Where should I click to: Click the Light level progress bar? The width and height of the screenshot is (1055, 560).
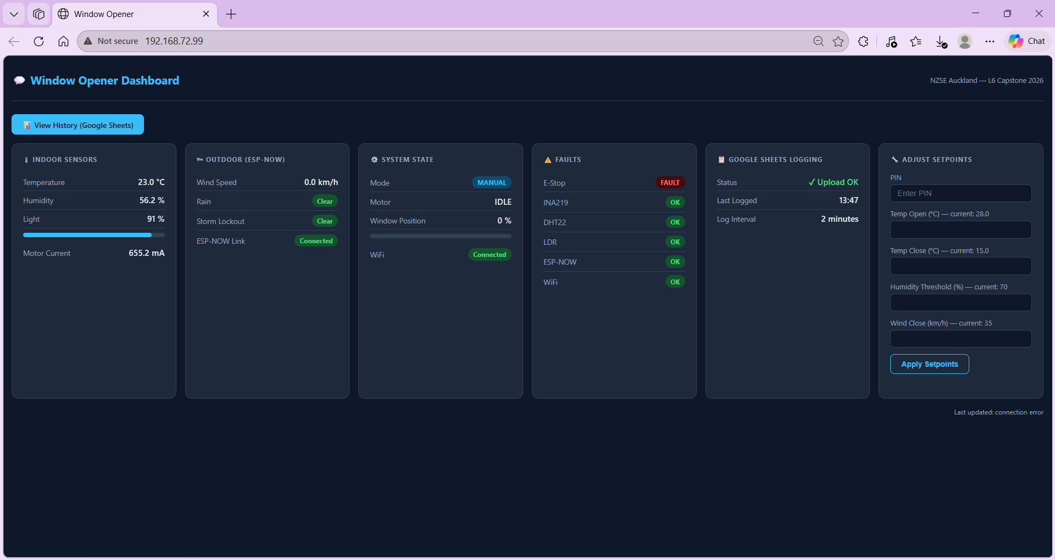(x=94, y=235)
